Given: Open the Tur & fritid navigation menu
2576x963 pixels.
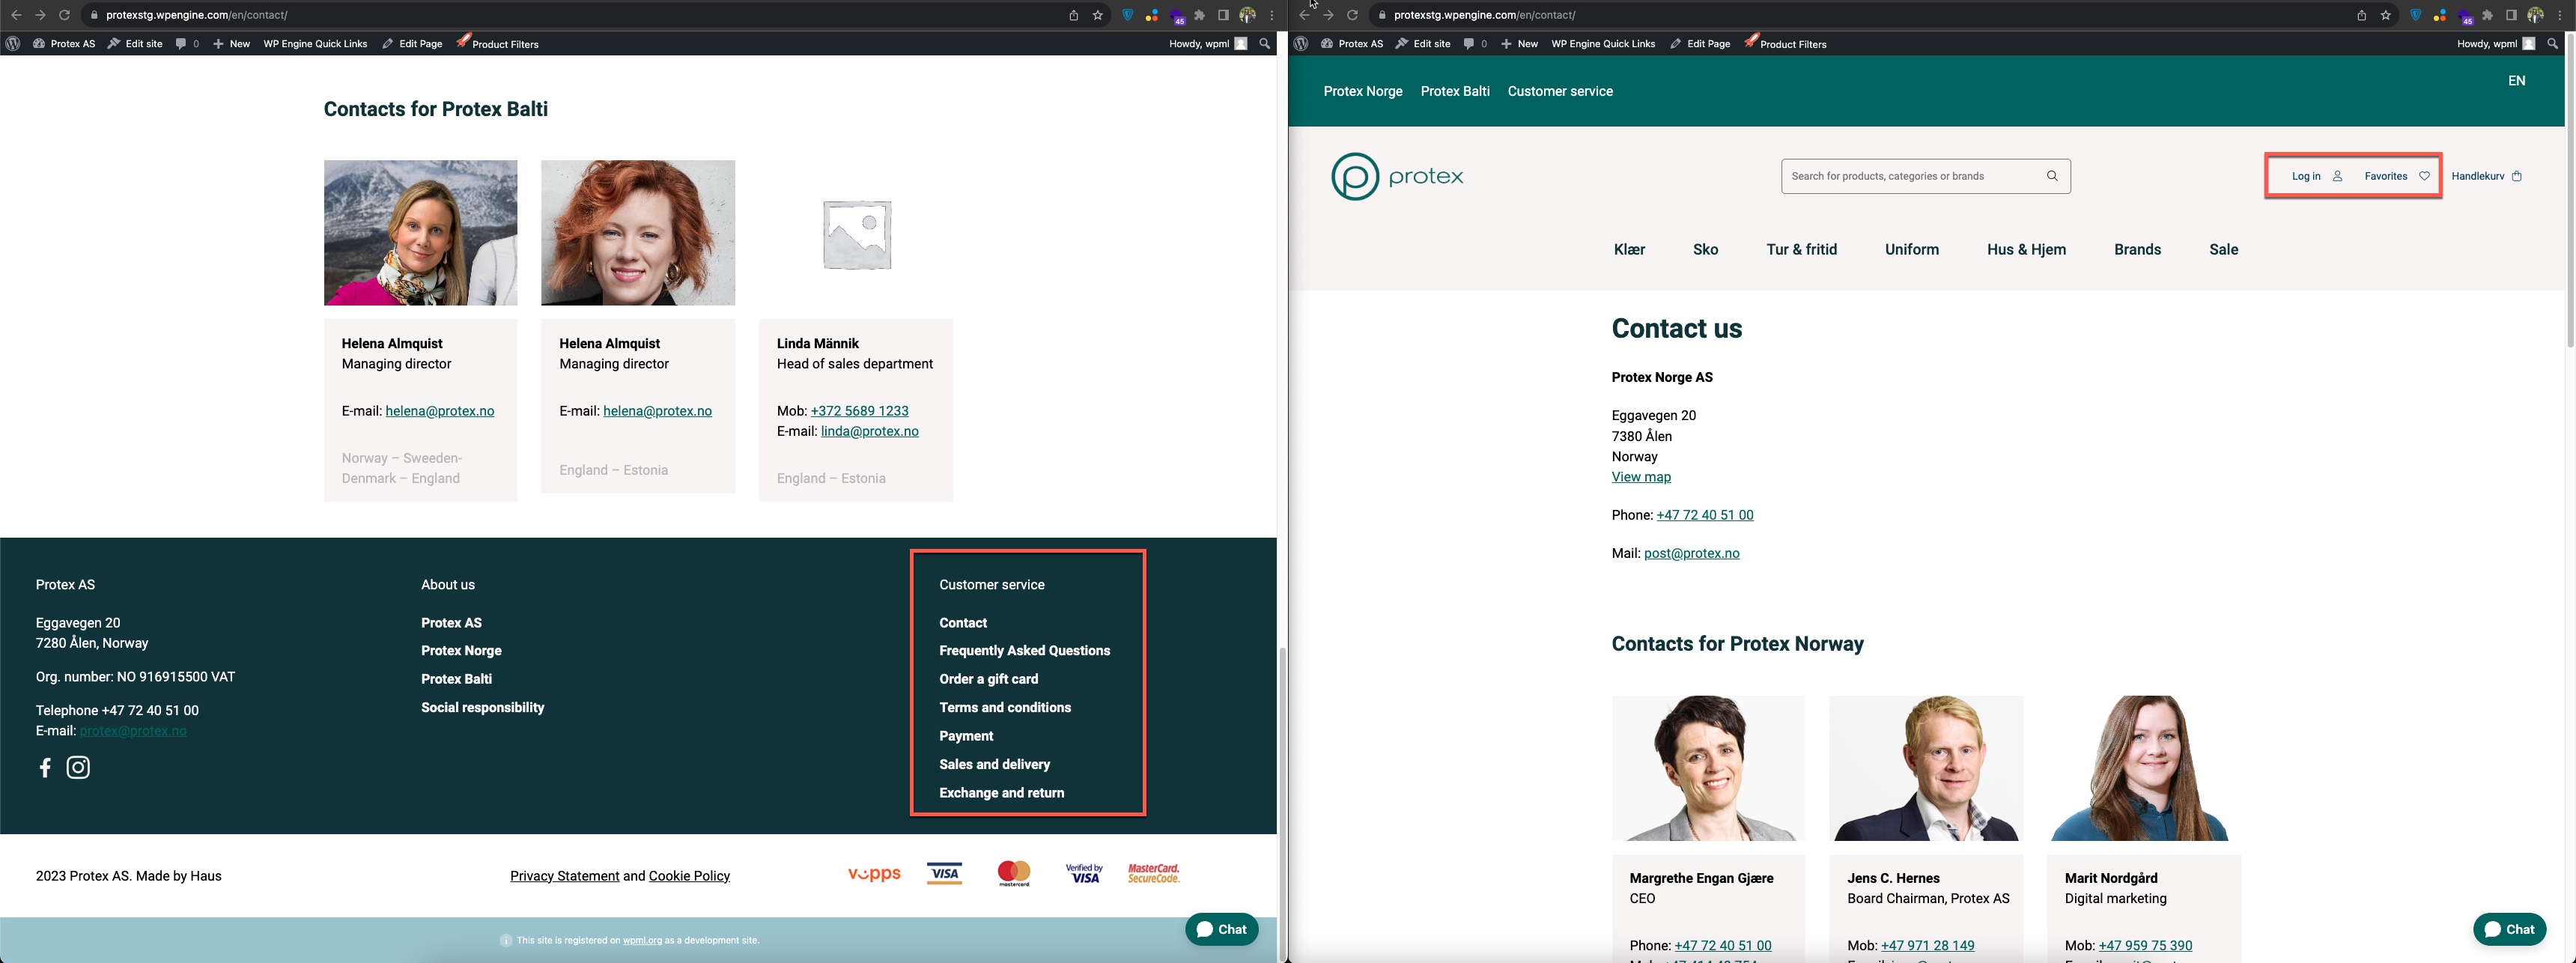Looking at the screenshot, I should (x=1801, y=250).
